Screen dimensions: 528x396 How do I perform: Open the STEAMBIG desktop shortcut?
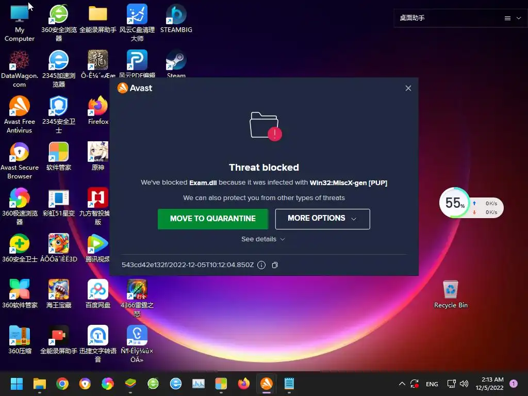(x=176, y=19)
